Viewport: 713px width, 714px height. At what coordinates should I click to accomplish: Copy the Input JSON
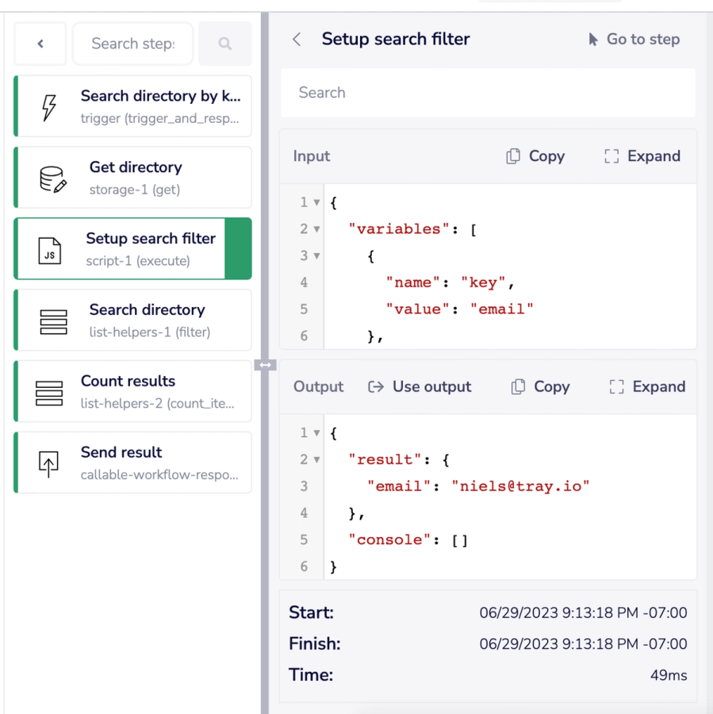(x=535, y=156)
